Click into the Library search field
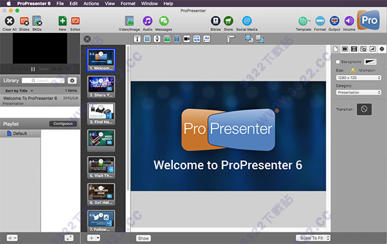The image size is (387, 244). coord(43,81)
